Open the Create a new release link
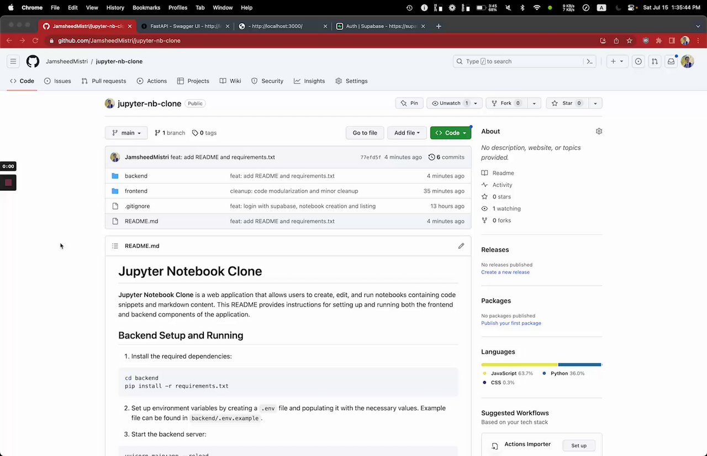Viewport: 707px width, 456px height. tap(505, 272)
